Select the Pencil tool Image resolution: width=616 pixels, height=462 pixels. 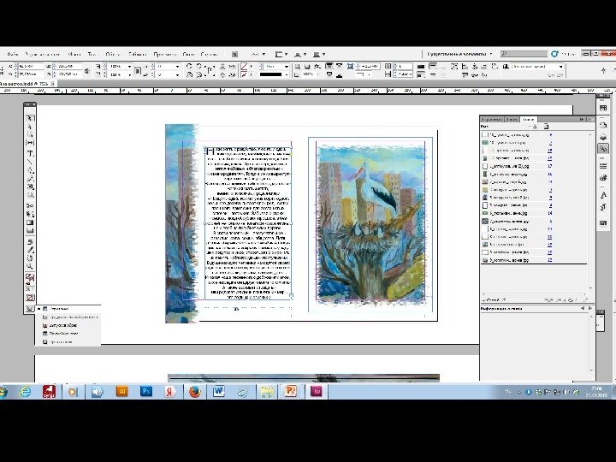(30, 179)
